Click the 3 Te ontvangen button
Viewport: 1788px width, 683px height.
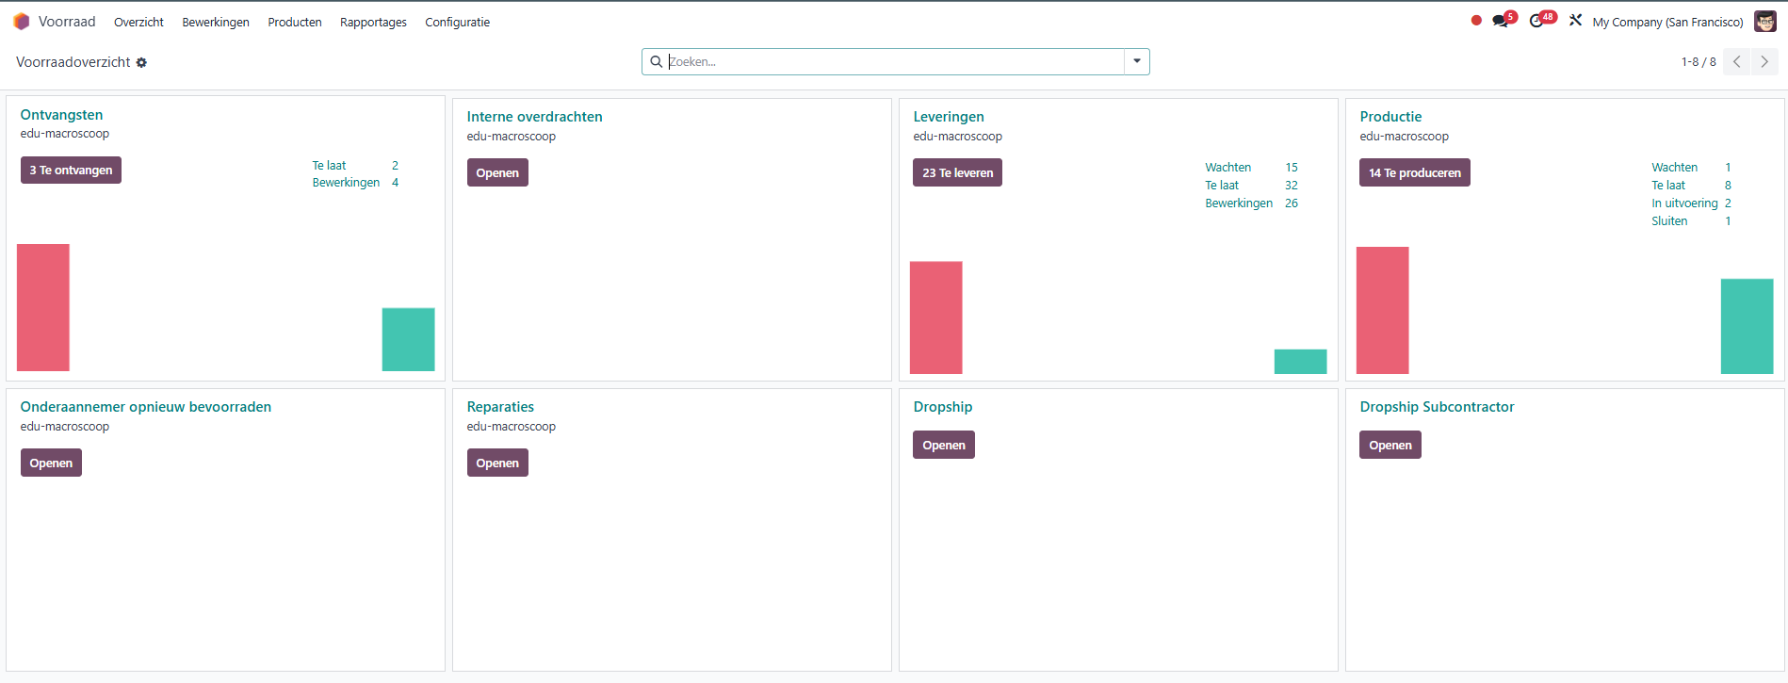[x=71, y=171]
